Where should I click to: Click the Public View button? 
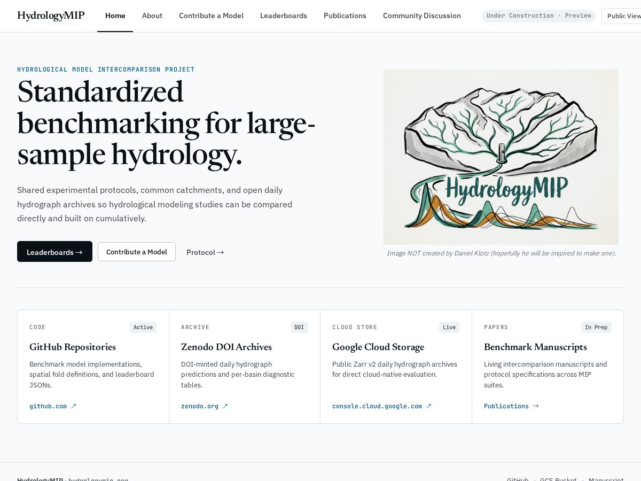click(622, 16)
